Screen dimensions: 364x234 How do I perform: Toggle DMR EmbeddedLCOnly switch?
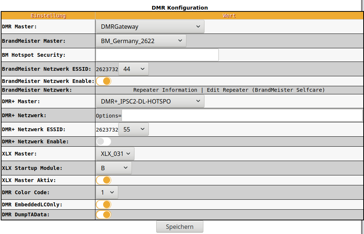[104, 205]
